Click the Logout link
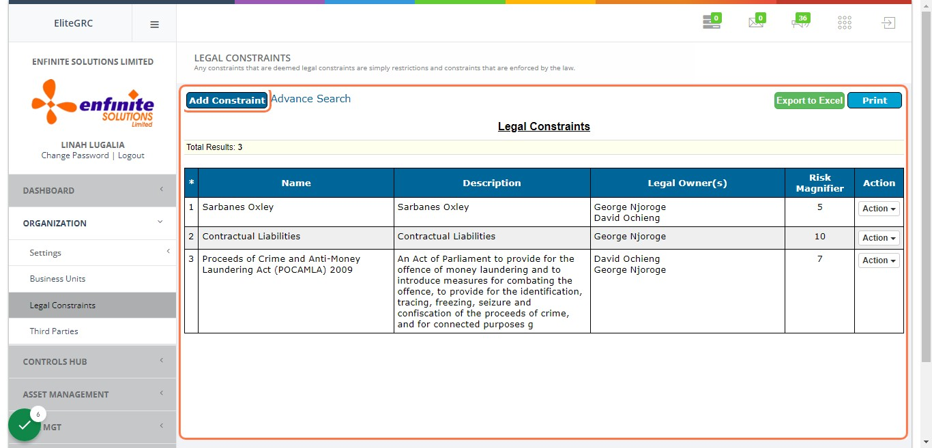This screenshot has height=448, width=932. [x=131, y=155]
